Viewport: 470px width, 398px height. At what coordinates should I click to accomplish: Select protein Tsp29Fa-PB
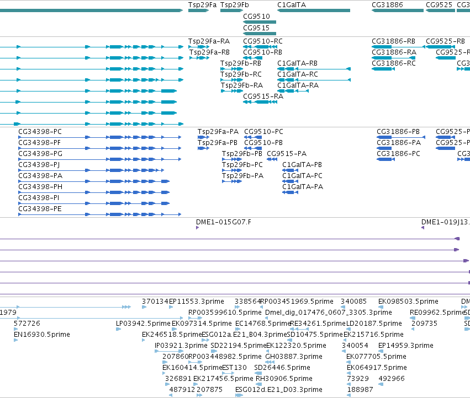click(x=203, y=148)
